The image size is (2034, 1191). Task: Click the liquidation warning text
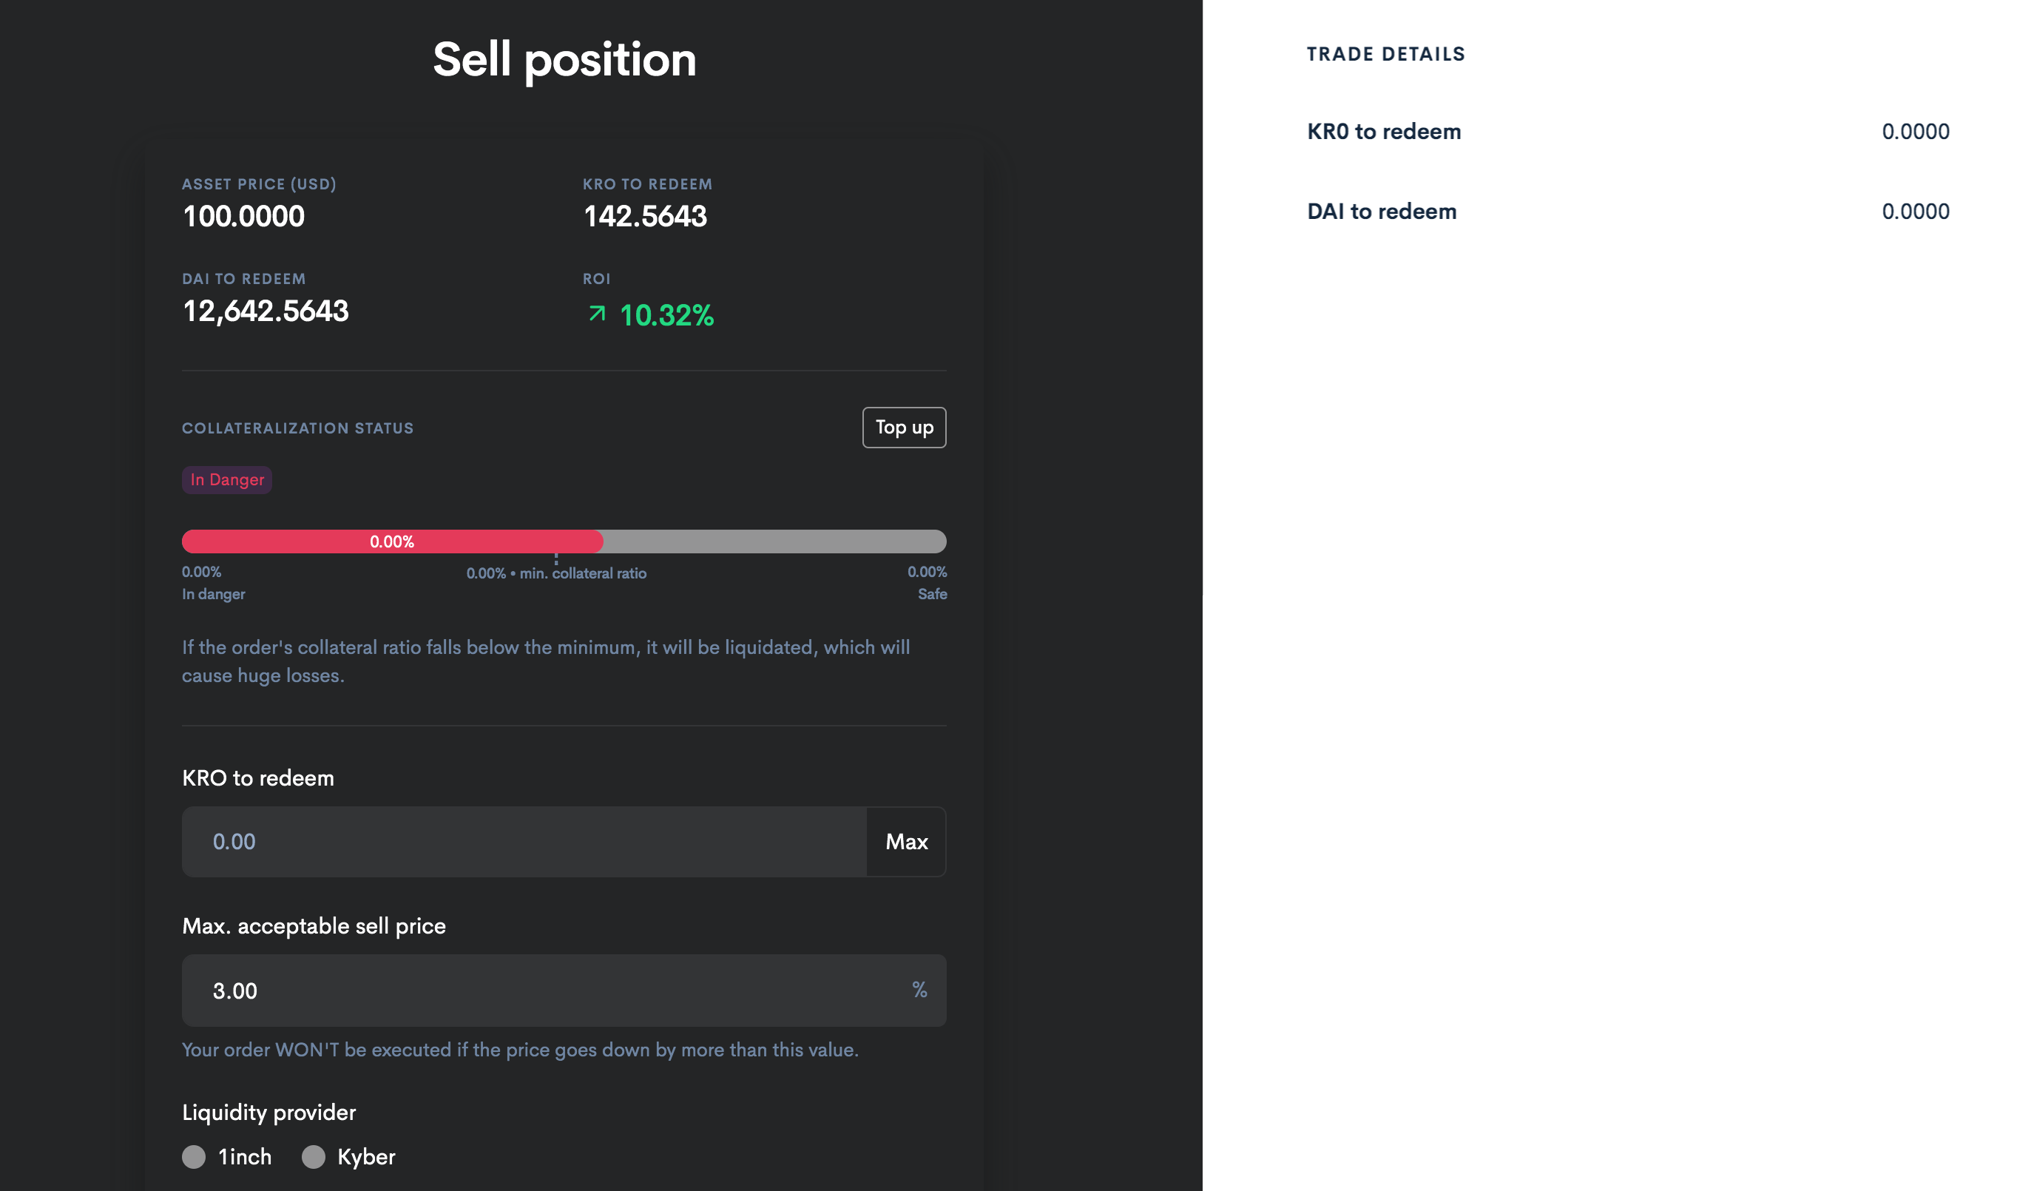[546, 661]
